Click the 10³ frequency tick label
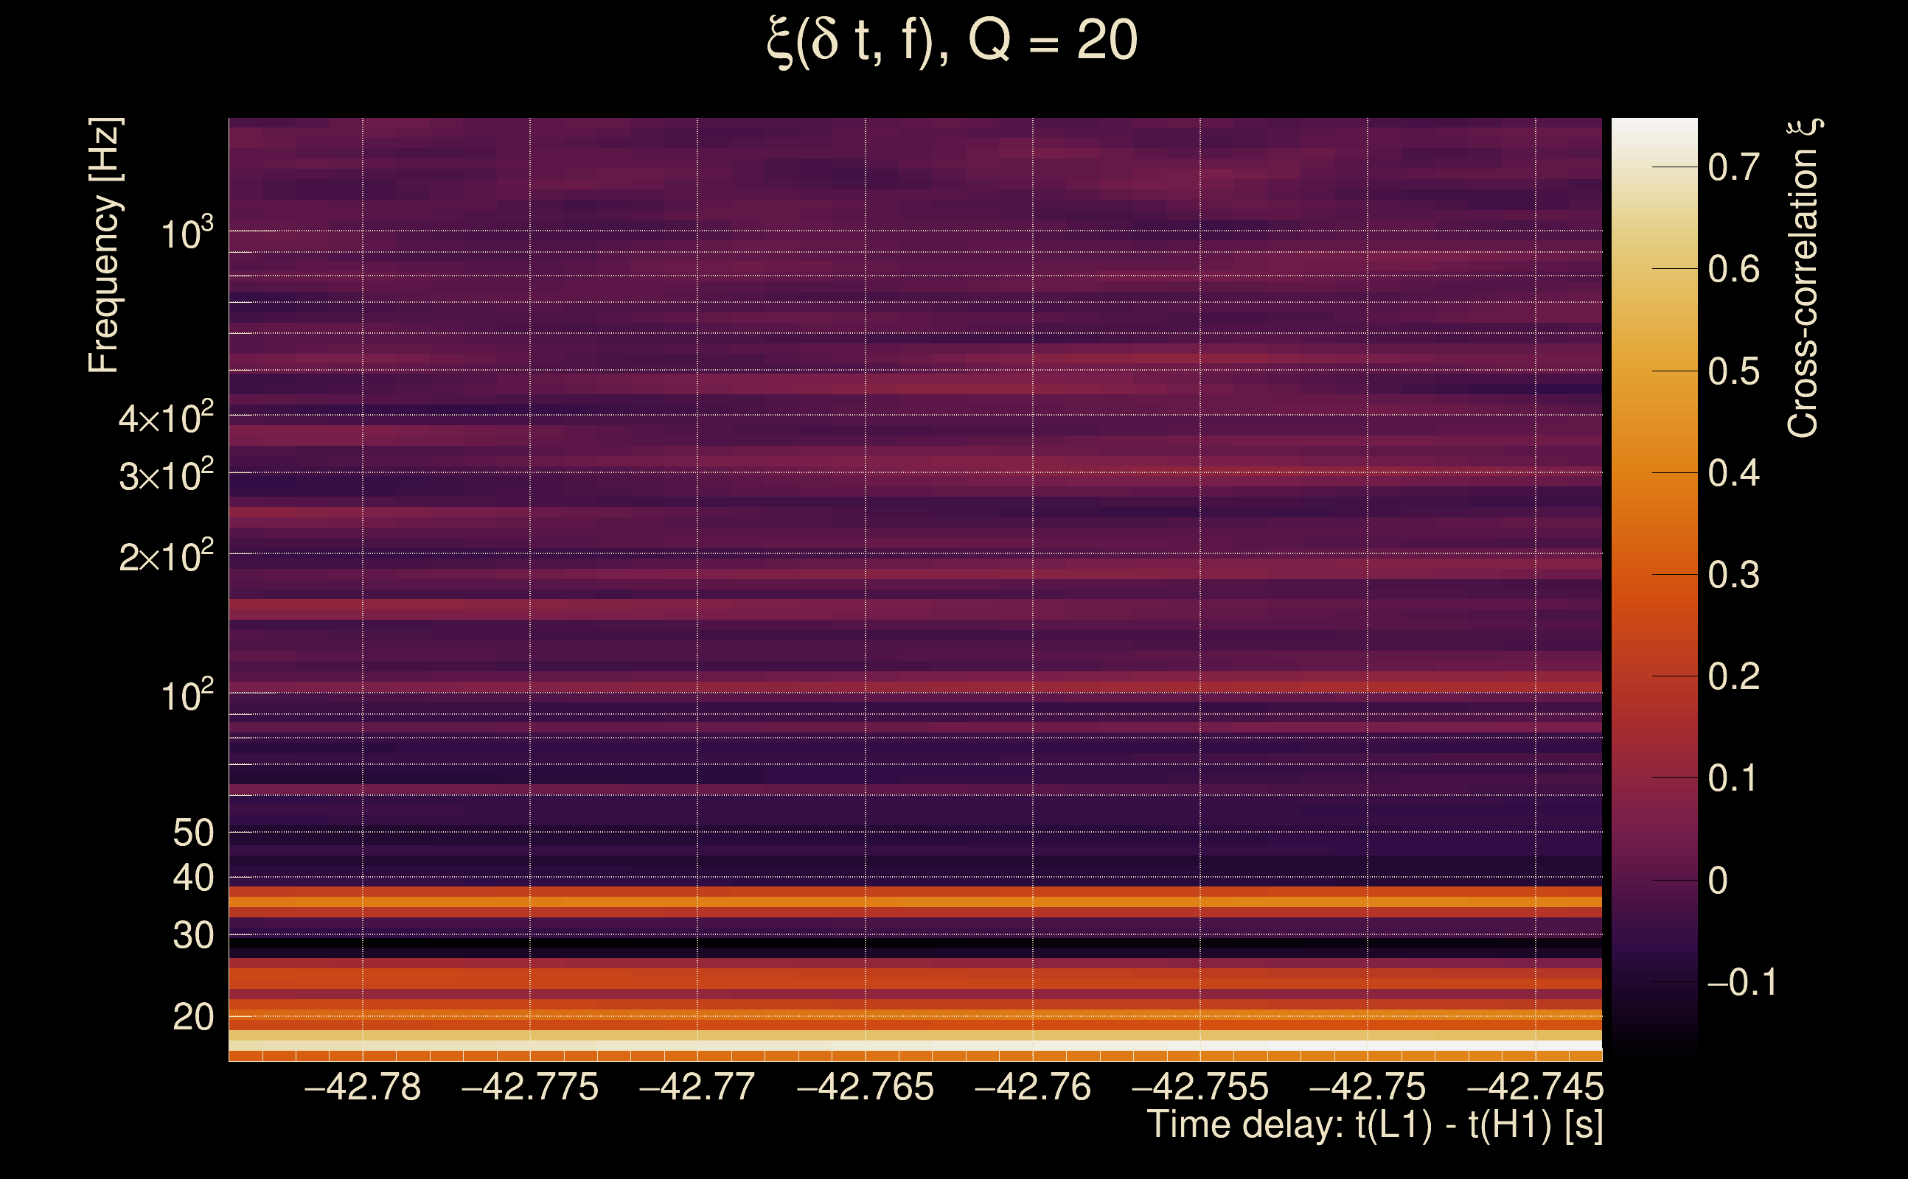 (187, 234)
